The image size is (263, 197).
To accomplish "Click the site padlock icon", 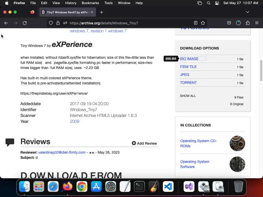I will coord(58,23).
